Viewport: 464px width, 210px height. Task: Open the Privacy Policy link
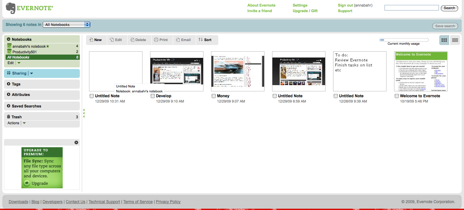click(168, 202)
